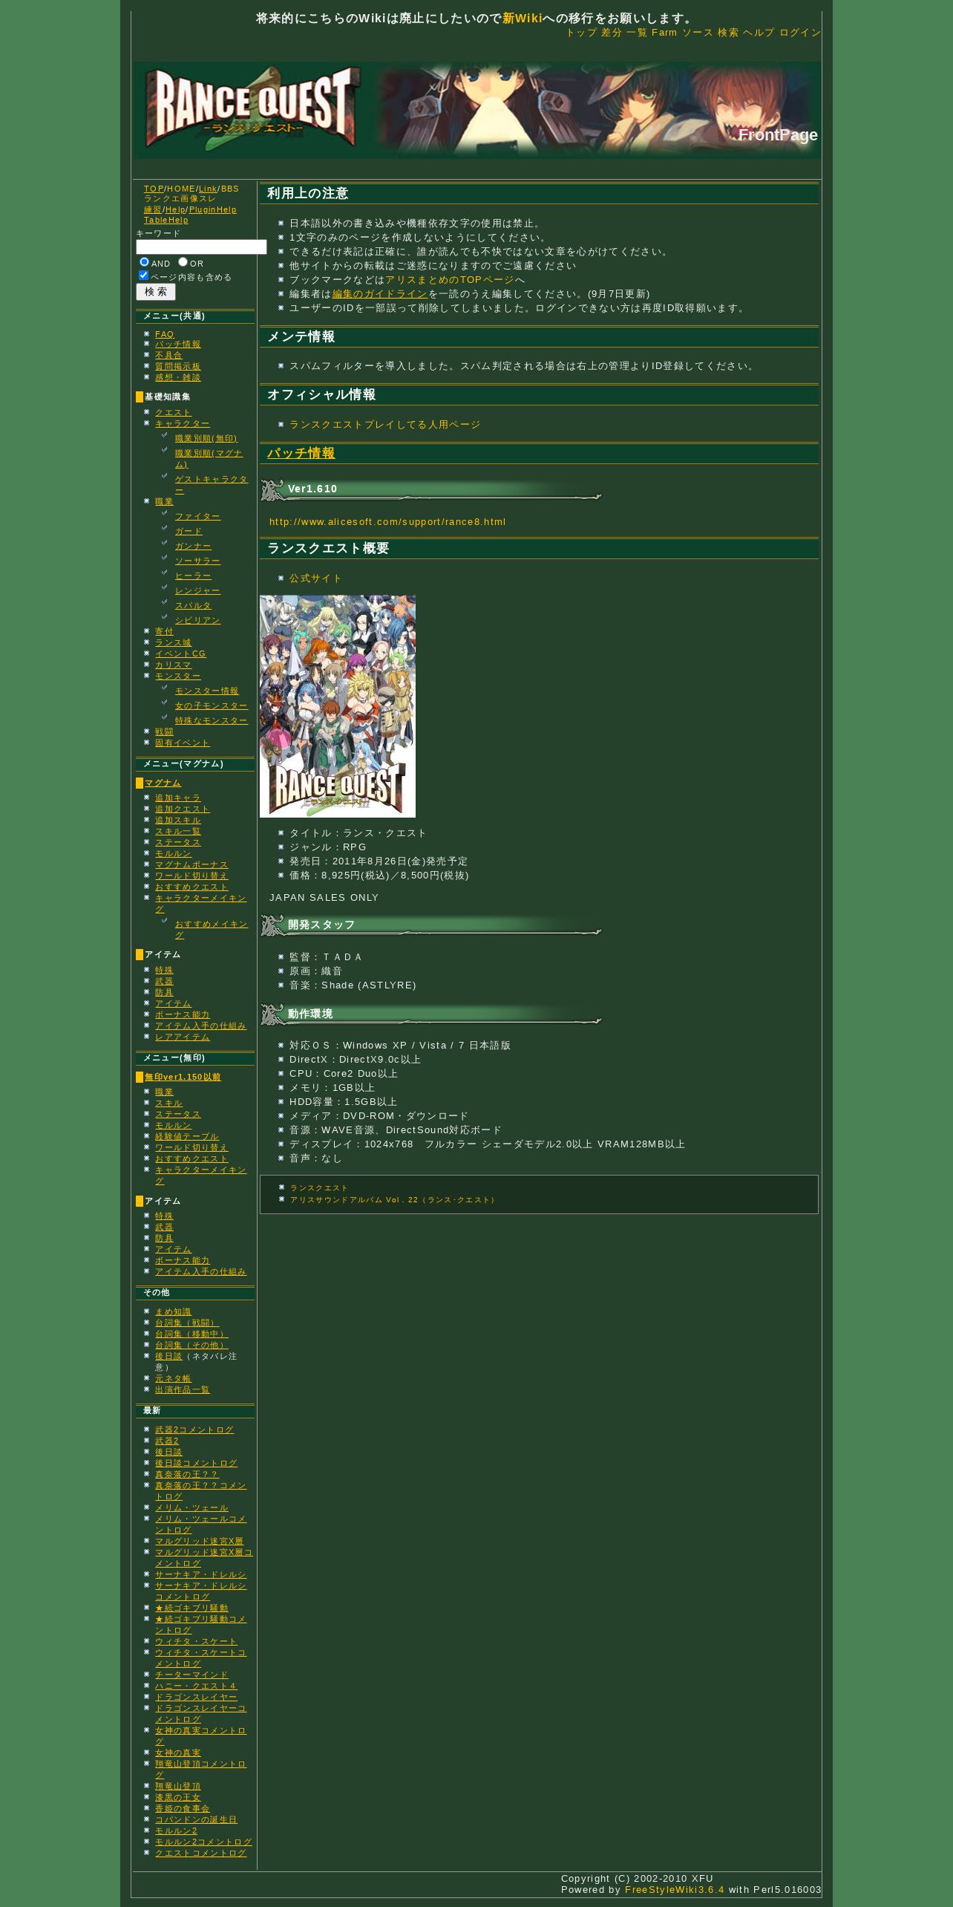
Task: Open the ヘルプ top menu link
Action: coord(759,33)
